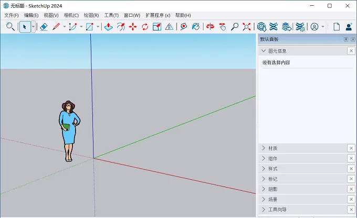Viewport: 357px width, 218px height.
Task: Click the layered send-to-LayOut icon
Action: click(287, 27)
